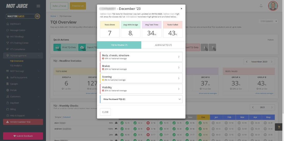The width and height of the screenshot is (284, 141).
Task: Expand MOT Bookings sidebar menu
Action: [x=23, y=37]
